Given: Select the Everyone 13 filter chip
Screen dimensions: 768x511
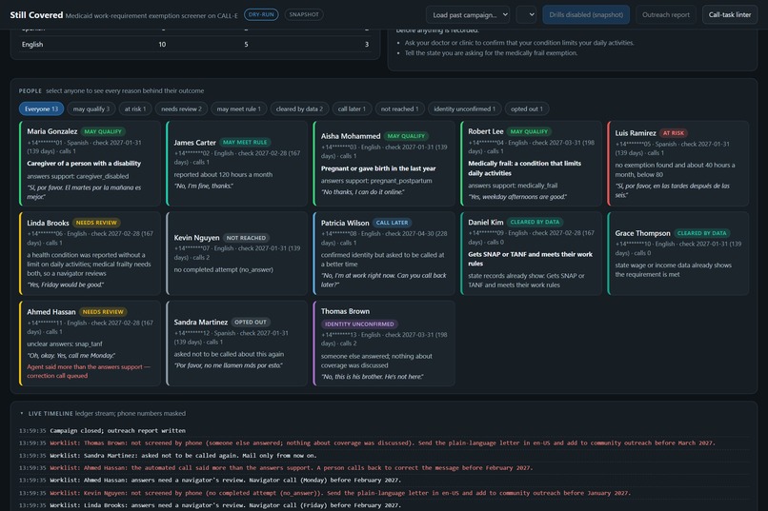Looking at the screenshot, I should click(41, 109).
